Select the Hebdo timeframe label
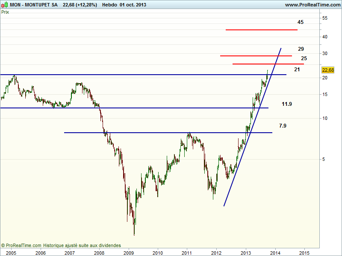The image size is (342, 256). 109,5
